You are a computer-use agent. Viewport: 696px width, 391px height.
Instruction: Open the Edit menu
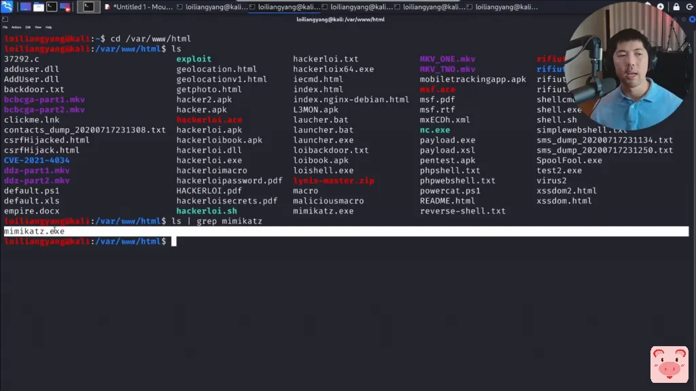point(28,27)
